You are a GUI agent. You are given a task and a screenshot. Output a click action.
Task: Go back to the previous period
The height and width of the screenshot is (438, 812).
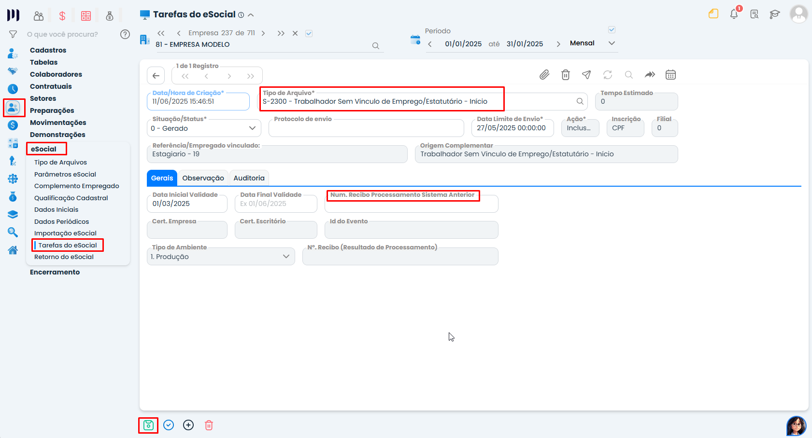click(x=430, y=44)
